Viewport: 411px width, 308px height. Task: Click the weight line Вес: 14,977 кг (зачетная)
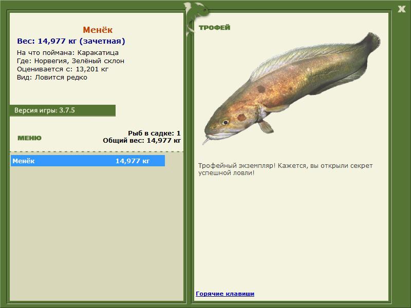click(x=71, y=41)
